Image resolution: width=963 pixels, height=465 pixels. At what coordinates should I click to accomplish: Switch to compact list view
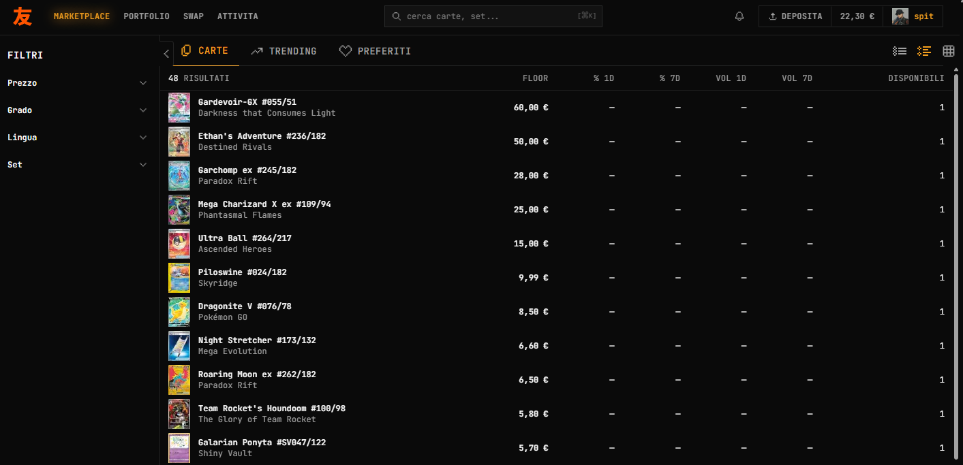pyautogui.click(x=900, y=51)
